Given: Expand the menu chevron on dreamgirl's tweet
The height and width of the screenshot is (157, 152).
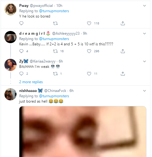Looking at the screenshot, I should click(x=145, y=33).
